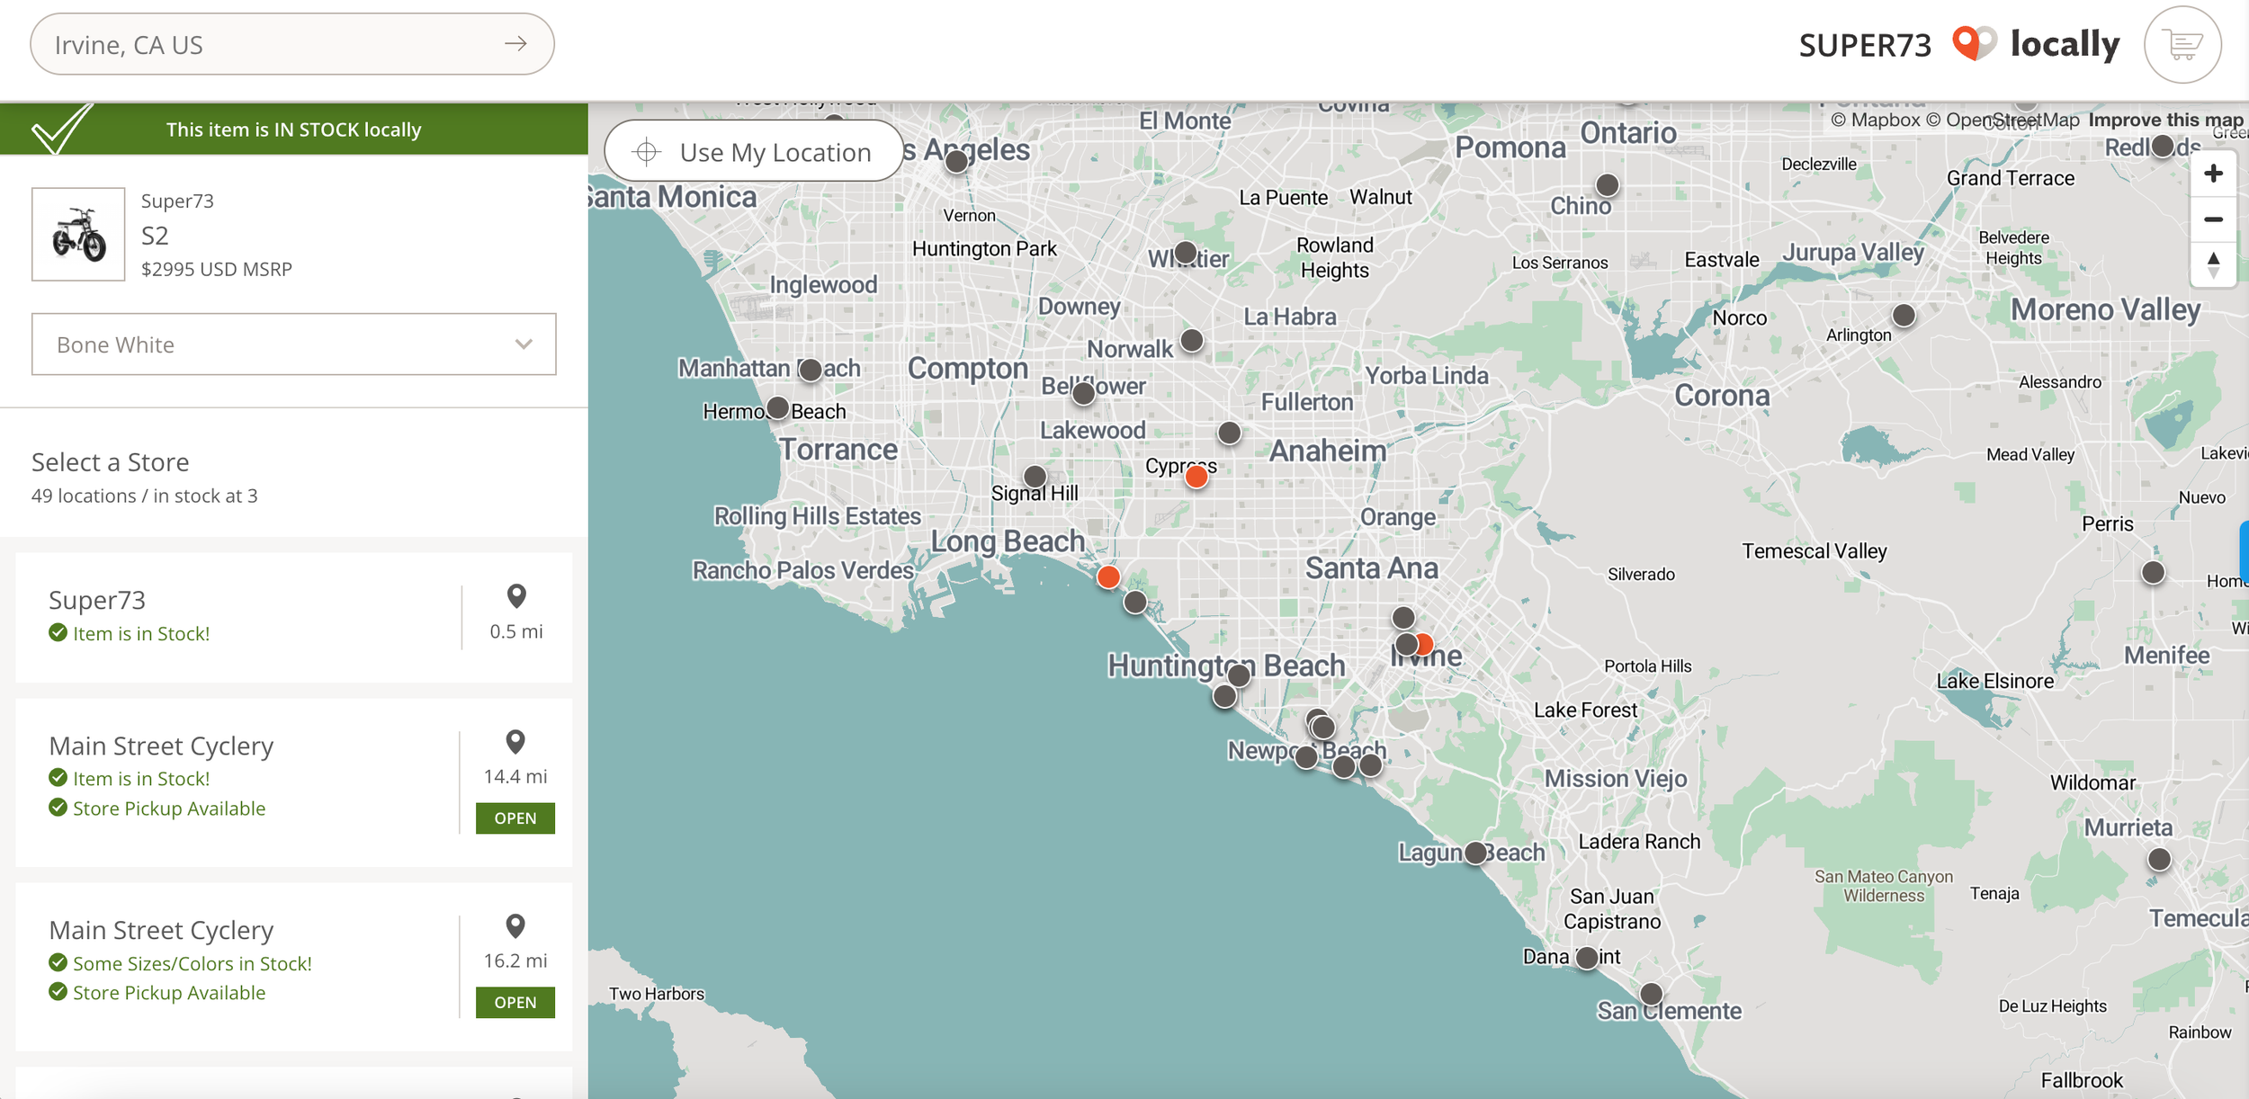Open the shopping cart

click(x=2182, y=44)
